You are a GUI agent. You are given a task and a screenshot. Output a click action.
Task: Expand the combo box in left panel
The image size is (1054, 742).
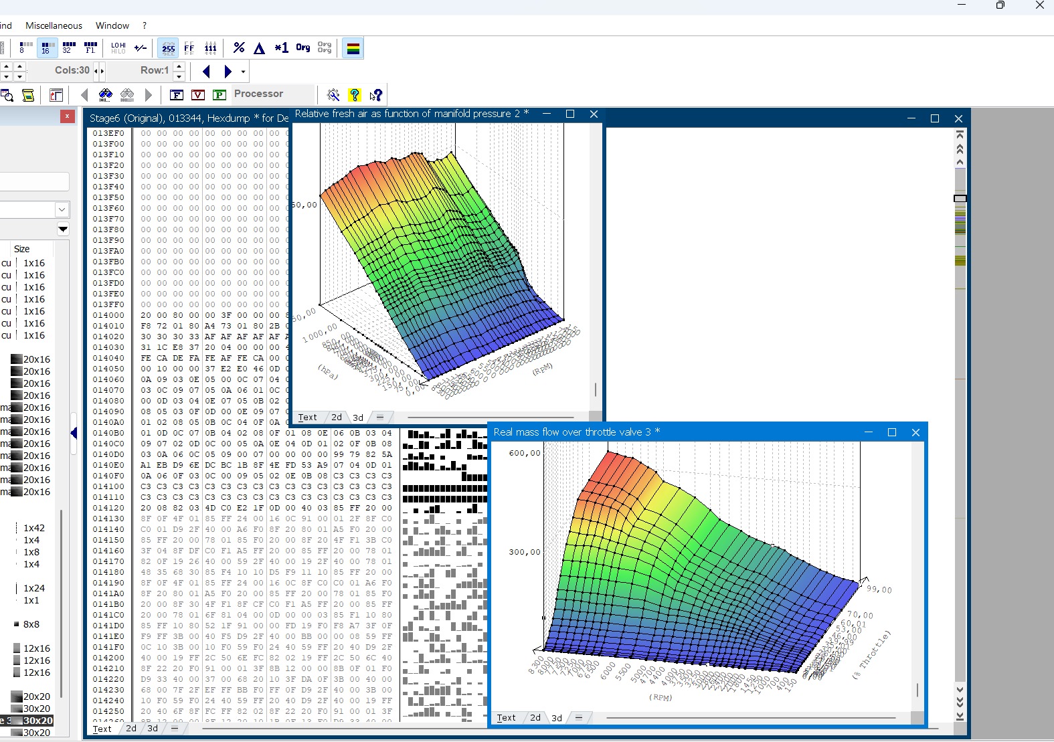pos(62,209)
